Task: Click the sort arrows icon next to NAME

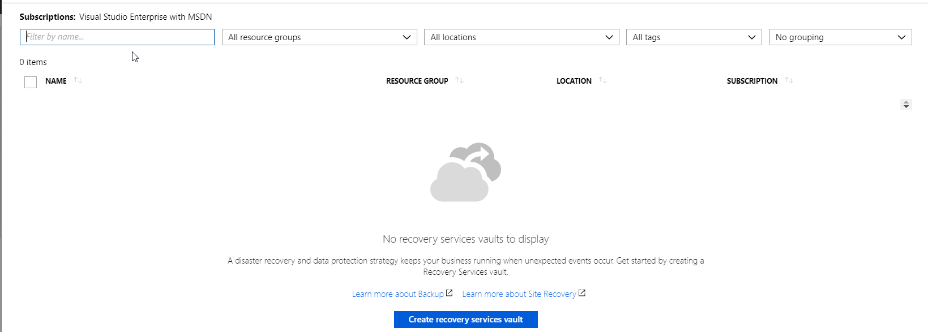Action: tap(78, 81)
